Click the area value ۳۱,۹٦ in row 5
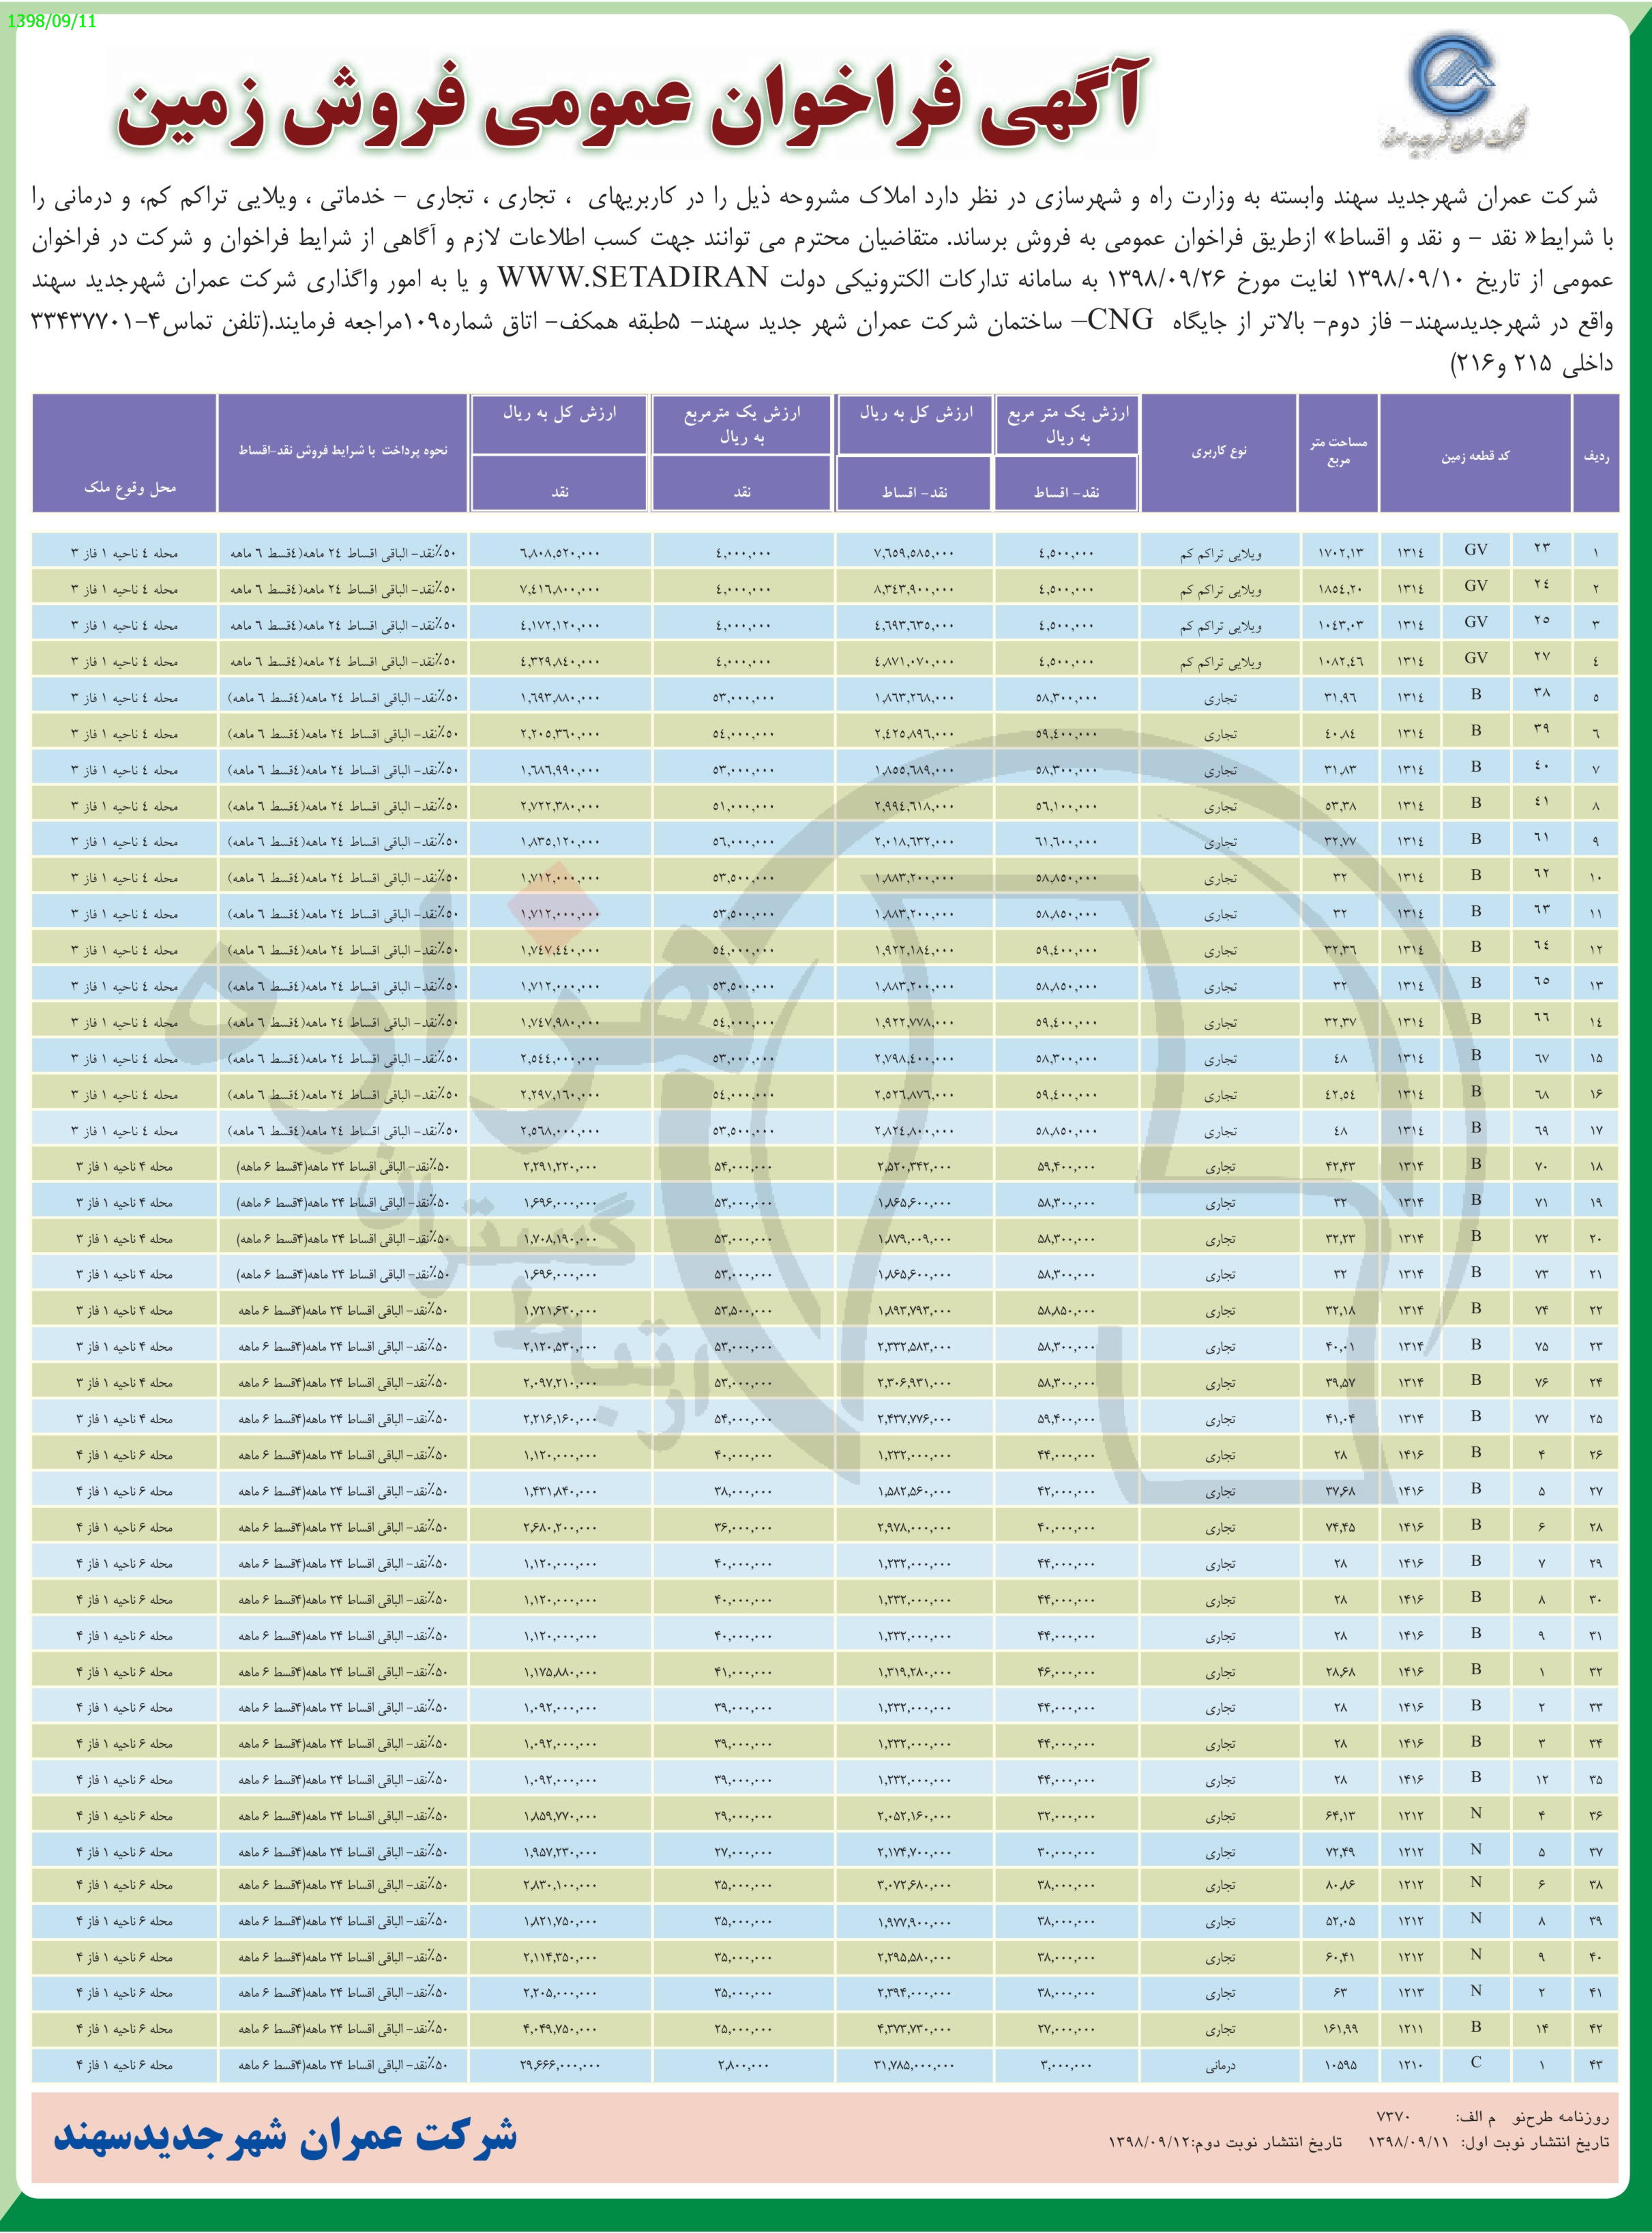Viewport: 1652px width, 2233px height. pos(1340,698)
